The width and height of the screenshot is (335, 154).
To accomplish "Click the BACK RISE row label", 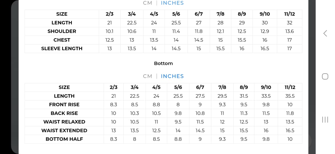I will 64,113.
